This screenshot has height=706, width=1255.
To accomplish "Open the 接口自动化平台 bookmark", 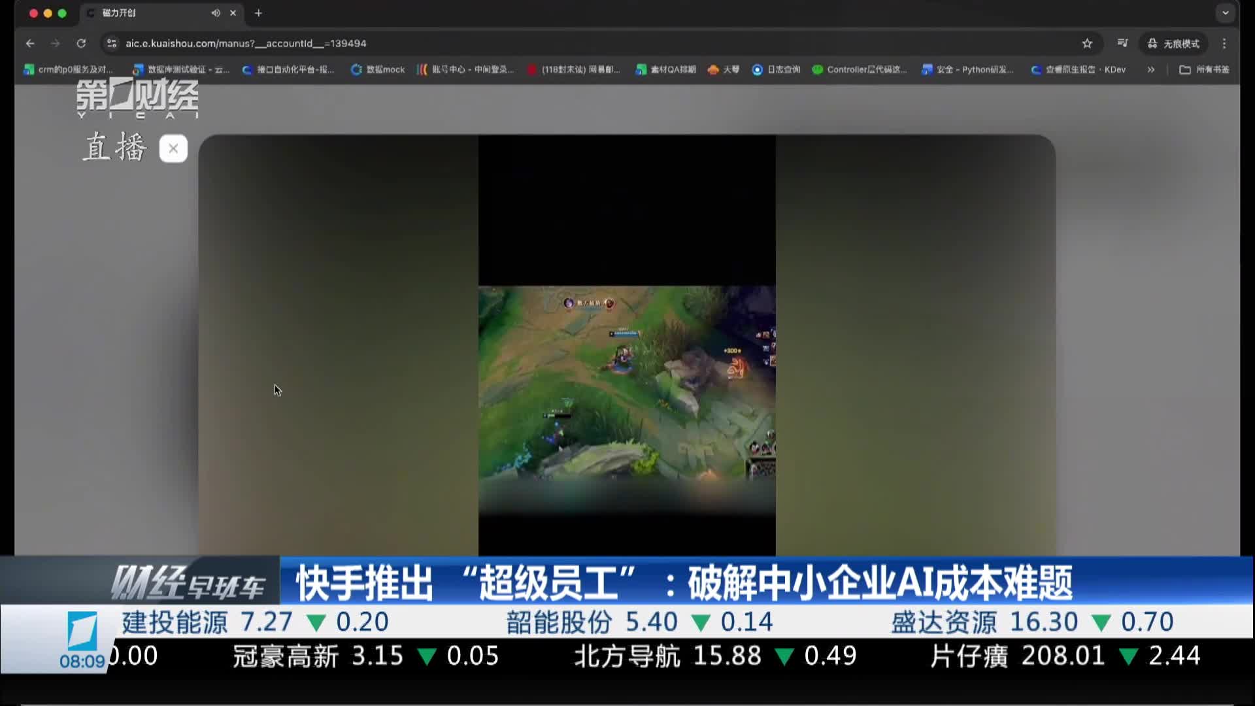I will [288, 69].
